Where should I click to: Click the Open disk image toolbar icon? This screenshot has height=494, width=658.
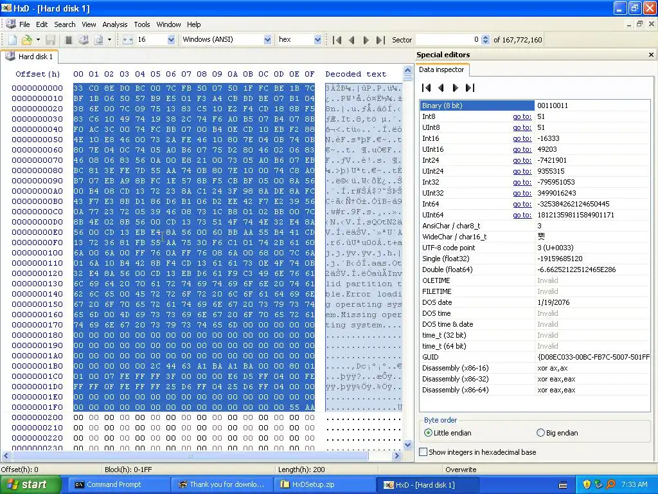click(98, 40)
